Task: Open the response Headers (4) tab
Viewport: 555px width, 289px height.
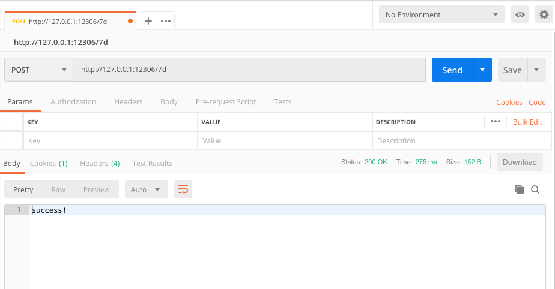Action: pos(100,164)
